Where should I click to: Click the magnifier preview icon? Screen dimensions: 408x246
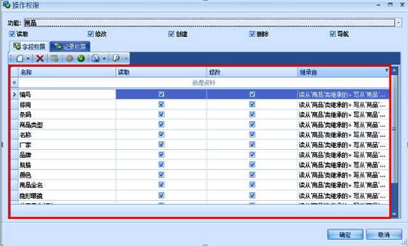[116, 59]
